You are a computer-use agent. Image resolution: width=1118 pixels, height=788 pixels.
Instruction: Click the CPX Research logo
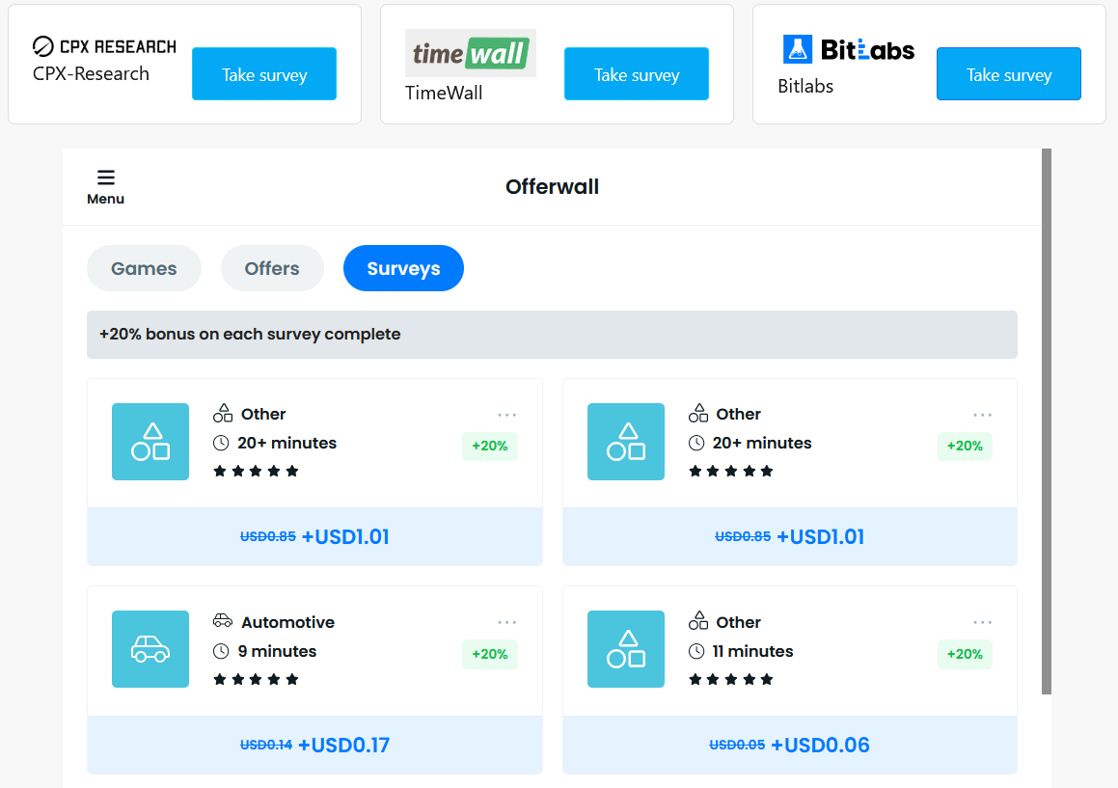click(104, 46)
